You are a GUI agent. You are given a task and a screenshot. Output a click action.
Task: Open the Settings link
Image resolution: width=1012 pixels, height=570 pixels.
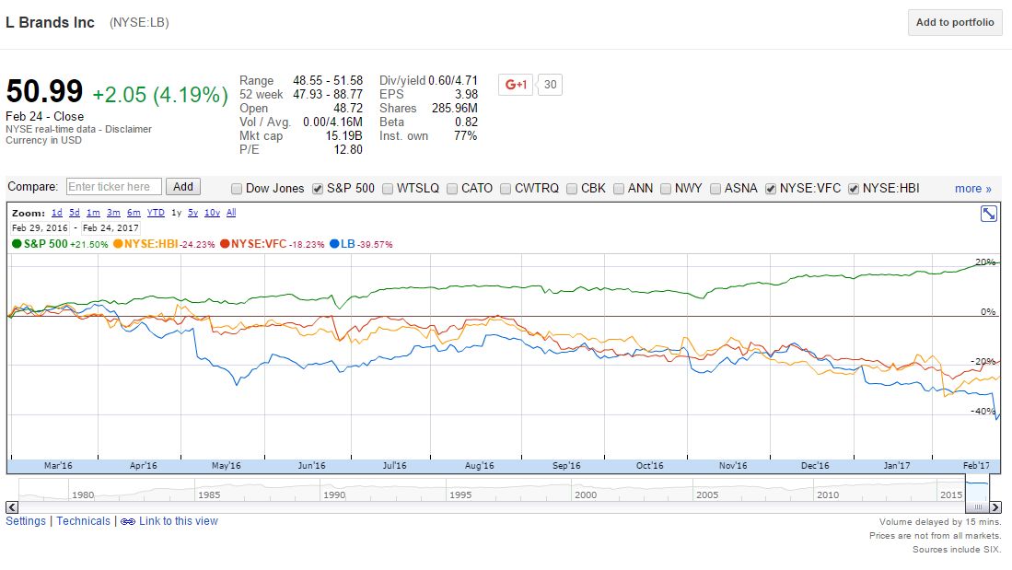(x=26, y=521)
